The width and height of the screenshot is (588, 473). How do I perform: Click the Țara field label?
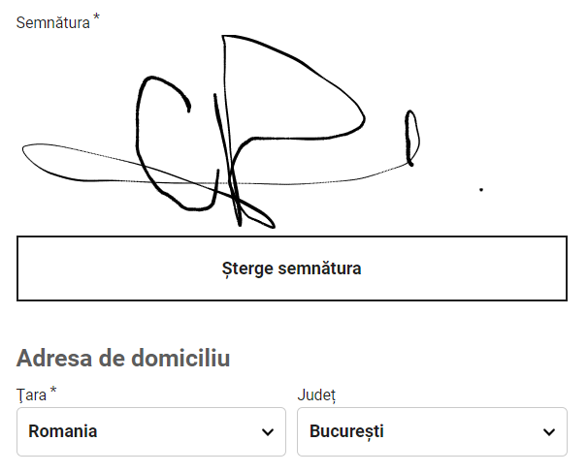click(31, 394)
